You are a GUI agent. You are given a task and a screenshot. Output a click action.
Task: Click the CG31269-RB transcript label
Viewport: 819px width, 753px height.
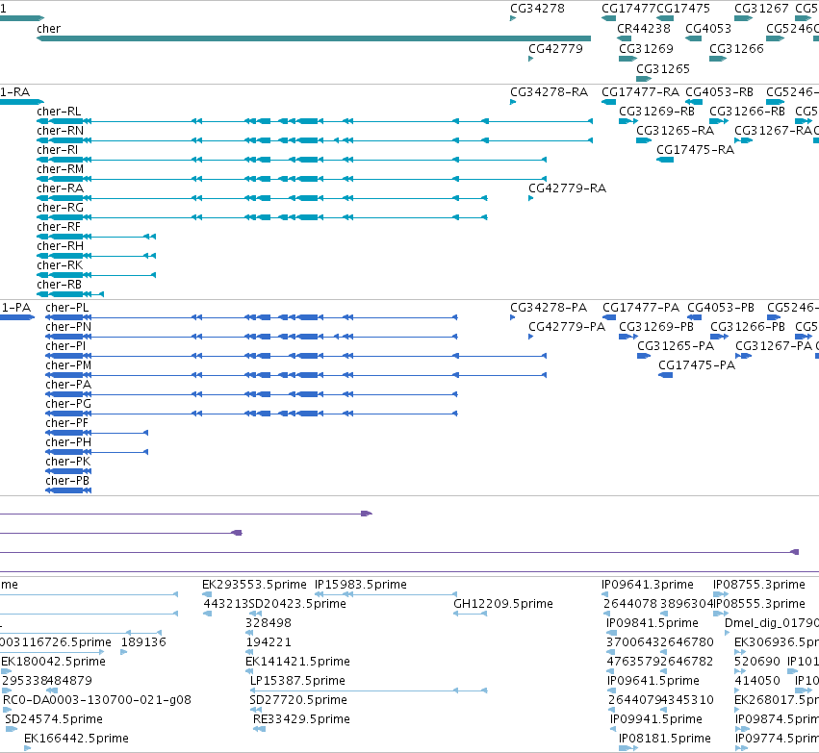pos(656,112)
